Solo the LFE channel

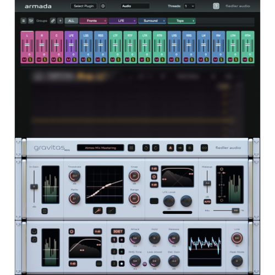74,59
